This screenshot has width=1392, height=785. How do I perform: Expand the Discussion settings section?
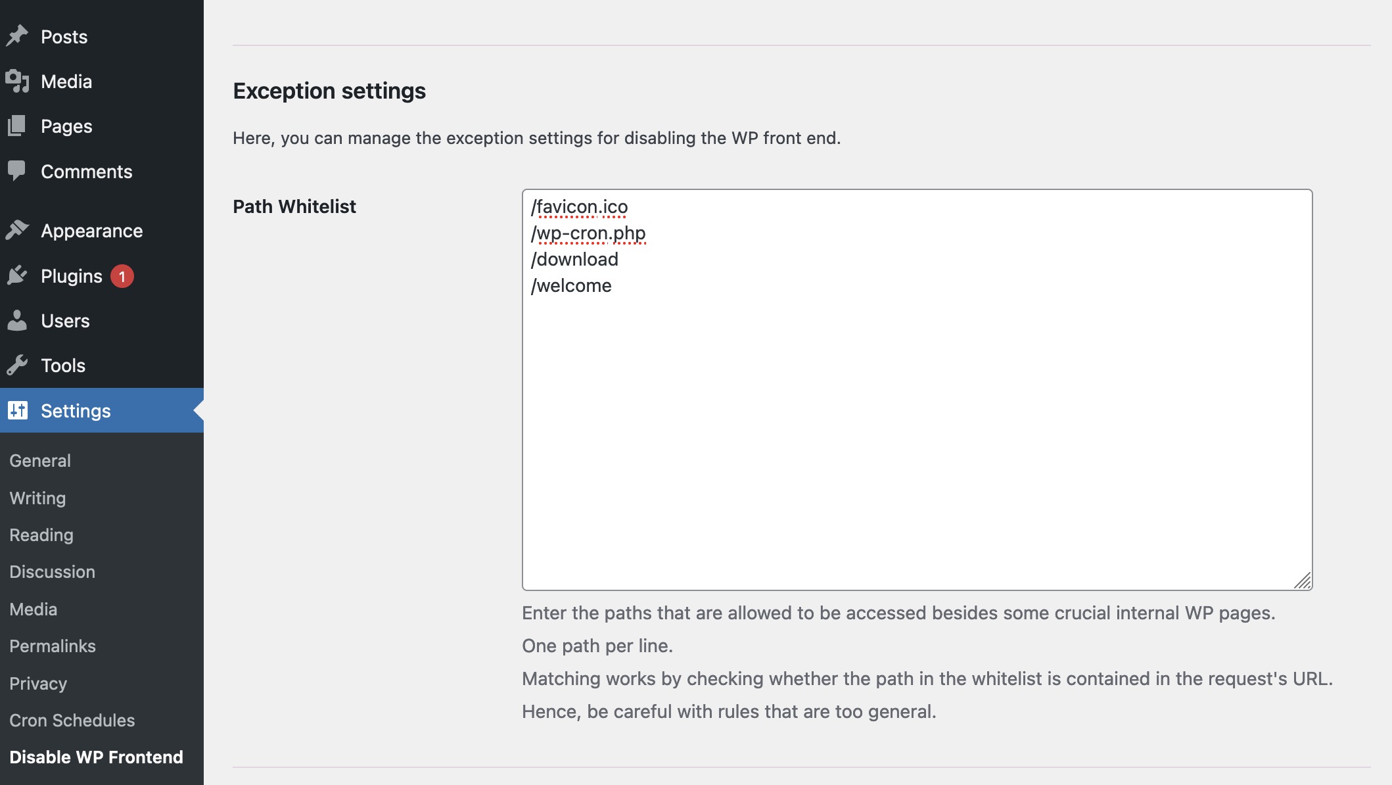(x=52, y=572)
